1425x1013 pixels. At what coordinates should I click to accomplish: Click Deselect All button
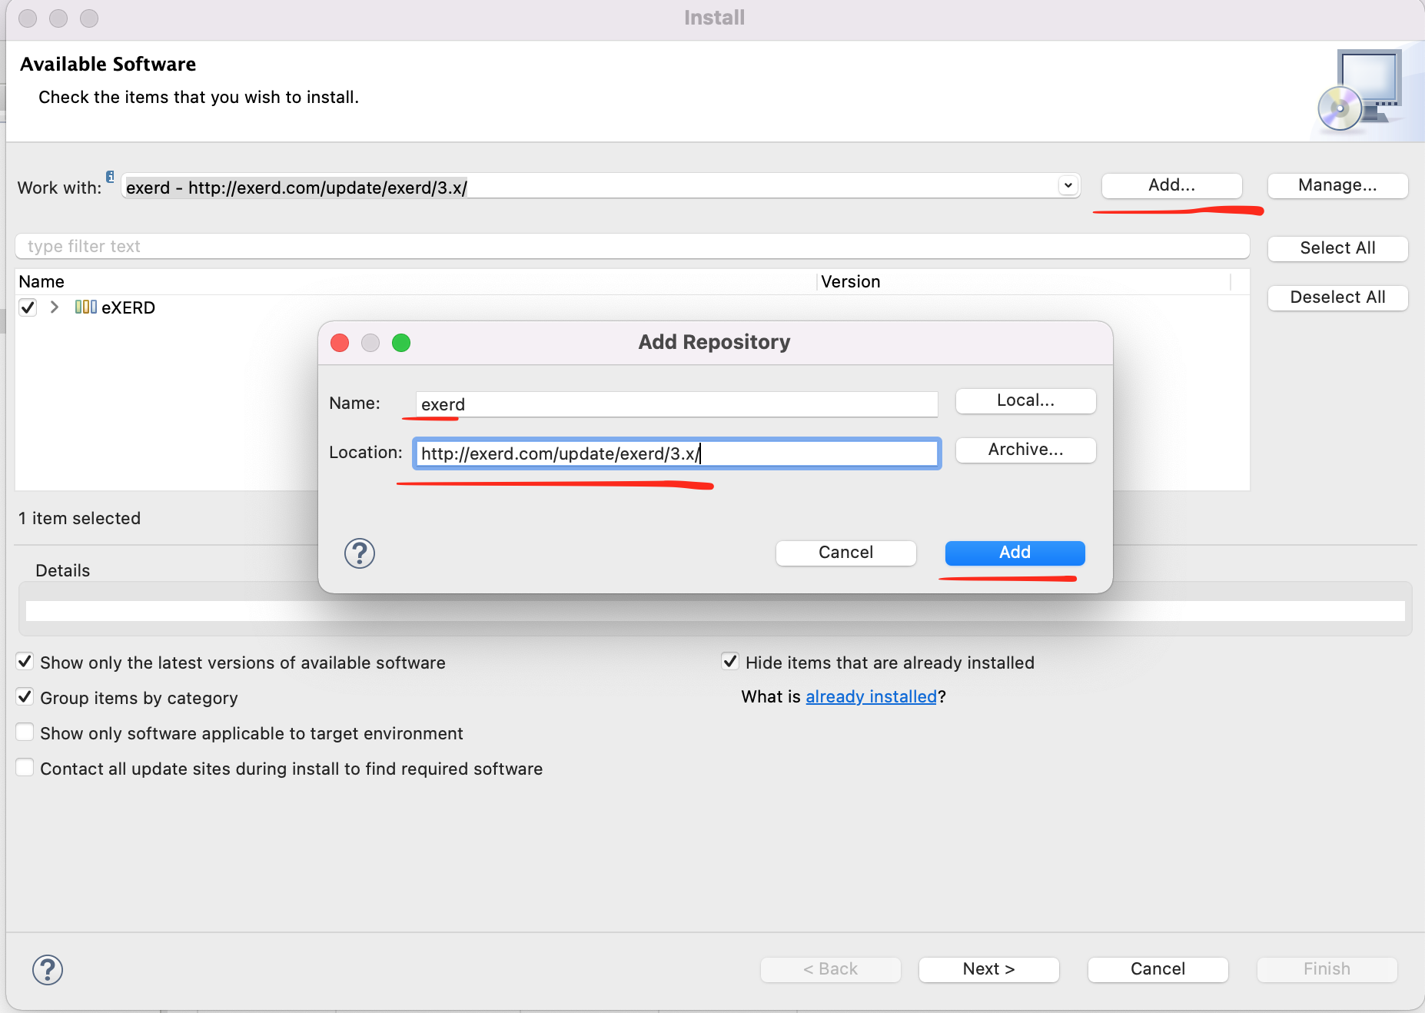[x=1337, y=297]
